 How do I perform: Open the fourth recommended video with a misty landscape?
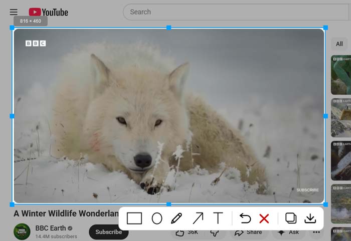click(341, 203)
